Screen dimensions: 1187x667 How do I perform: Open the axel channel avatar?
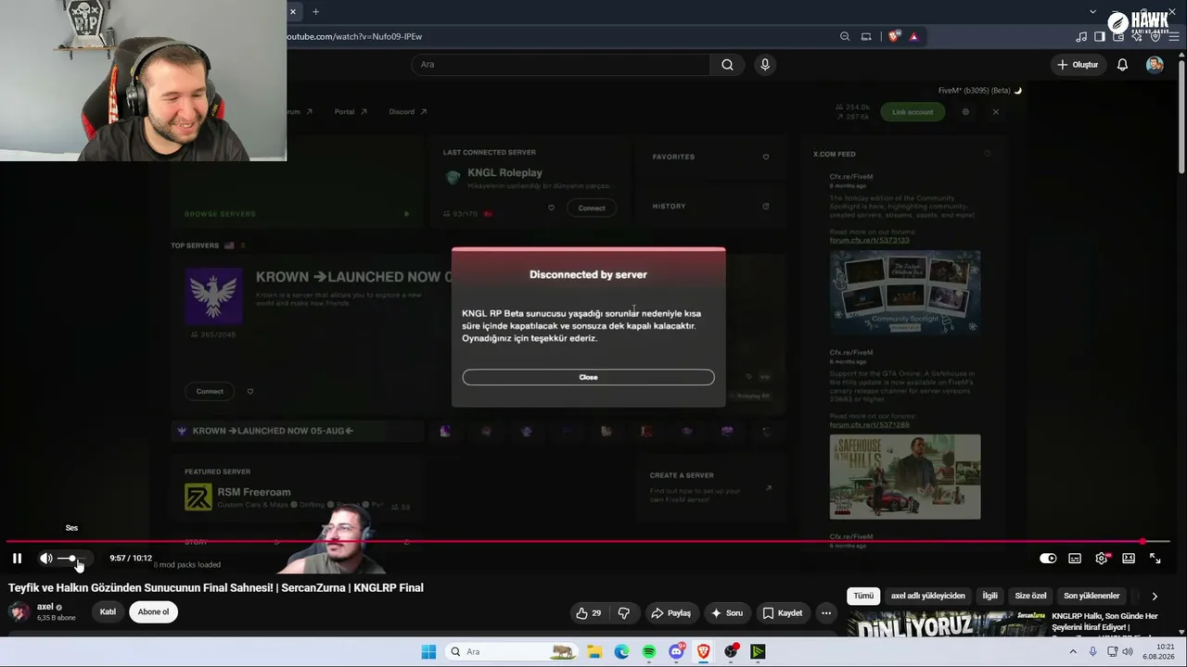[19, 612]
